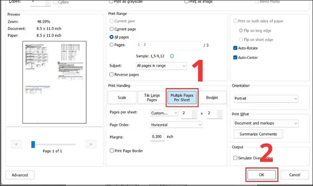
Task: Click the pages per sheet columns field
Action: click(x=189, y=113)
